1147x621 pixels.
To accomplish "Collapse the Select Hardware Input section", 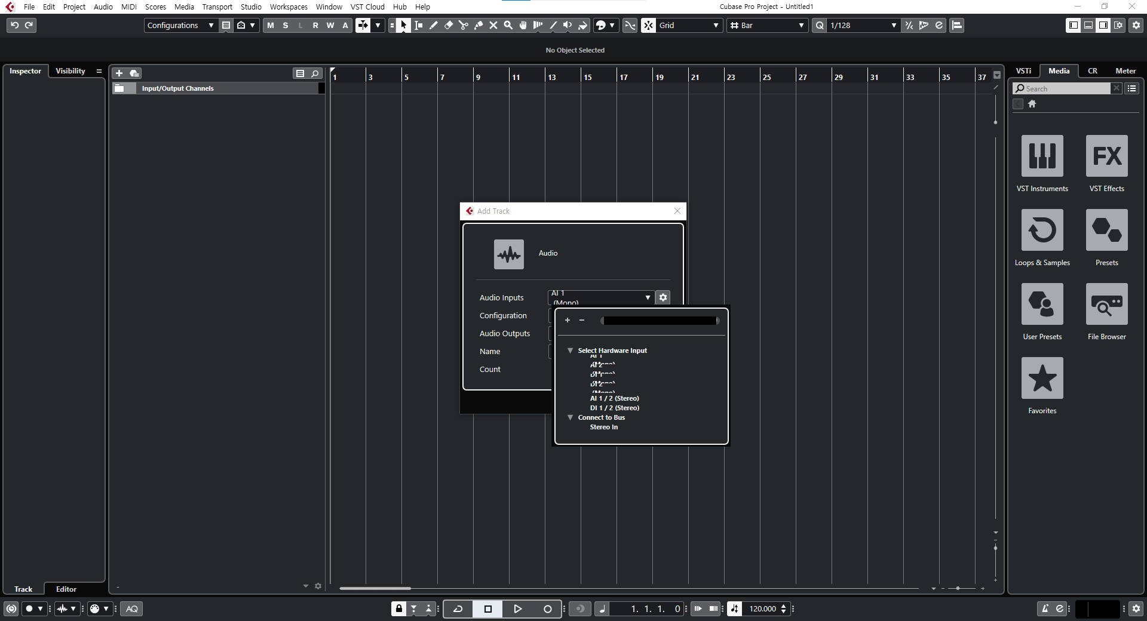I will point(570,351).
